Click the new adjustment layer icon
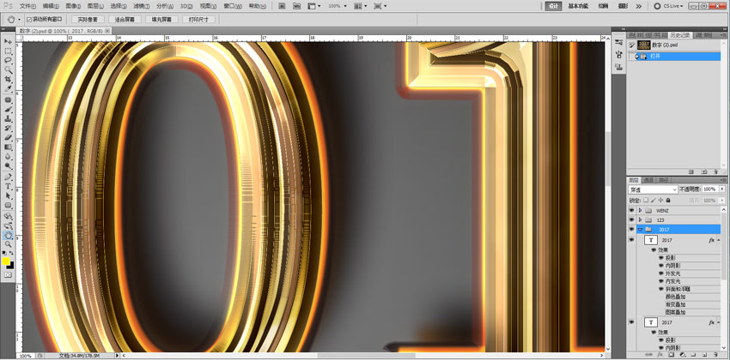The image size is (730, 360). 681,355
